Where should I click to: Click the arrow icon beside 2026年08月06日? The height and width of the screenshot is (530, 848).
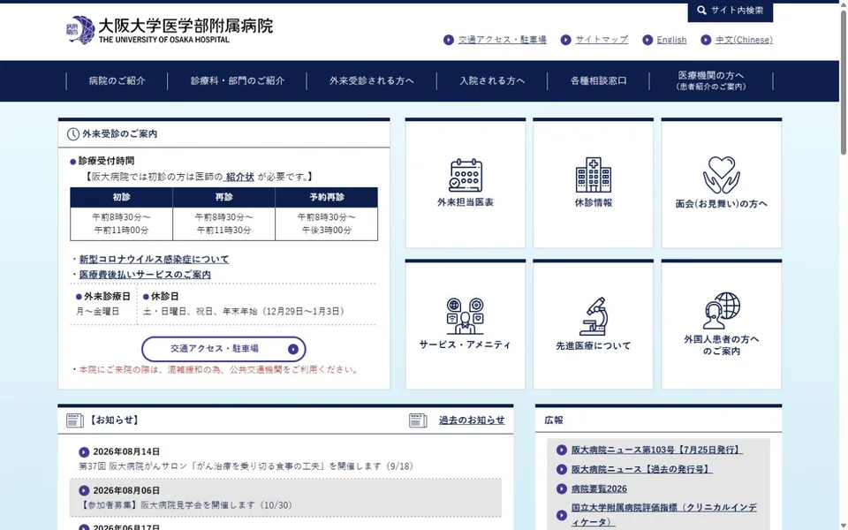click(84, 490)
